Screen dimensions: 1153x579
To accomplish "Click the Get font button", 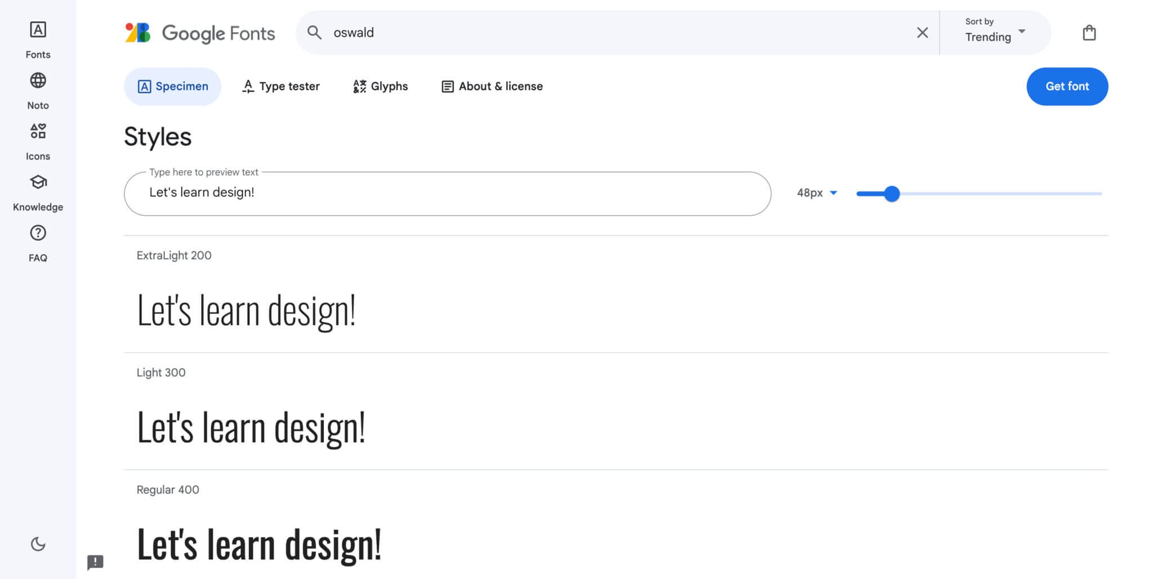I will click(x=1067, y=86).
